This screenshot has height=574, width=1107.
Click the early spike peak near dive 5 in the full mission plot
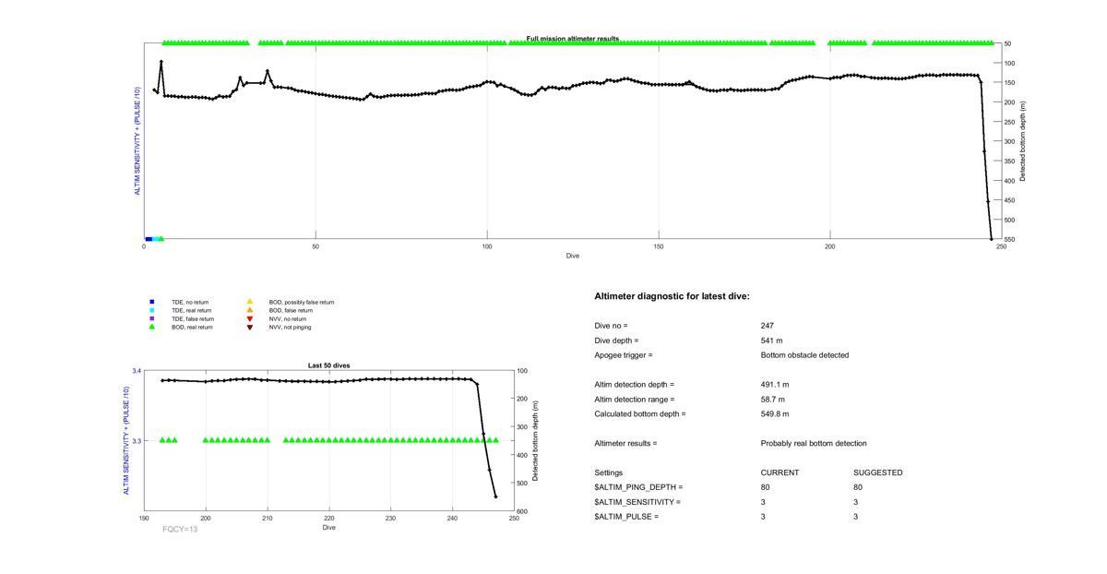(x=161, y=62)
